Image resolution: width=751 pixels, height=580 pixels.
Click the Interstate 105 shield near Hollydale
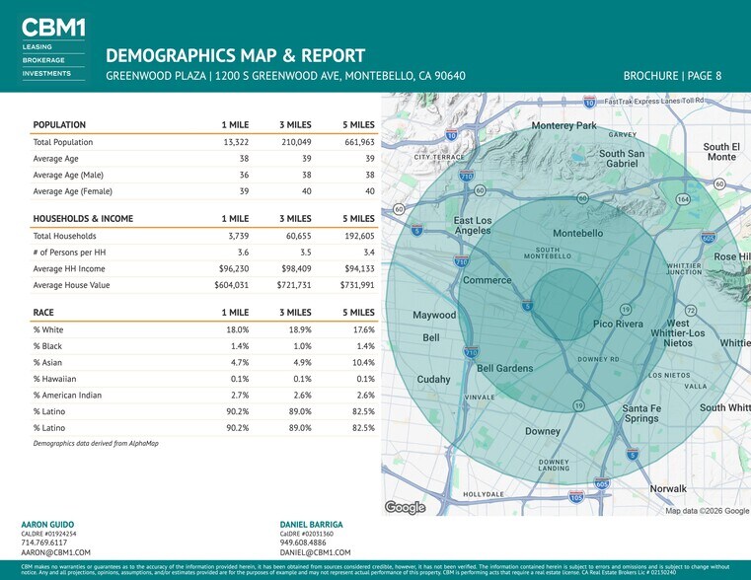576,498
